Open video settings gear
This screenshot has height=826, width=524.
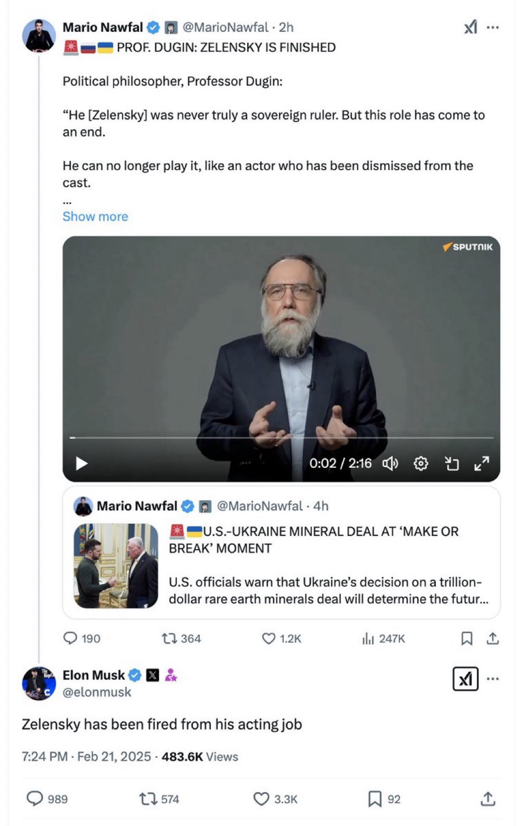click(x=421, y=463)
